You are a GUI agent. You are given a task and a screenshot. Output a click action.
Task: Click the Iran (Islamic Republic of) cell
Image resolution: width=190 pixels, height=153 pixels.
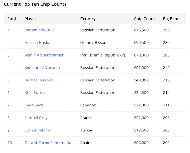103,55
